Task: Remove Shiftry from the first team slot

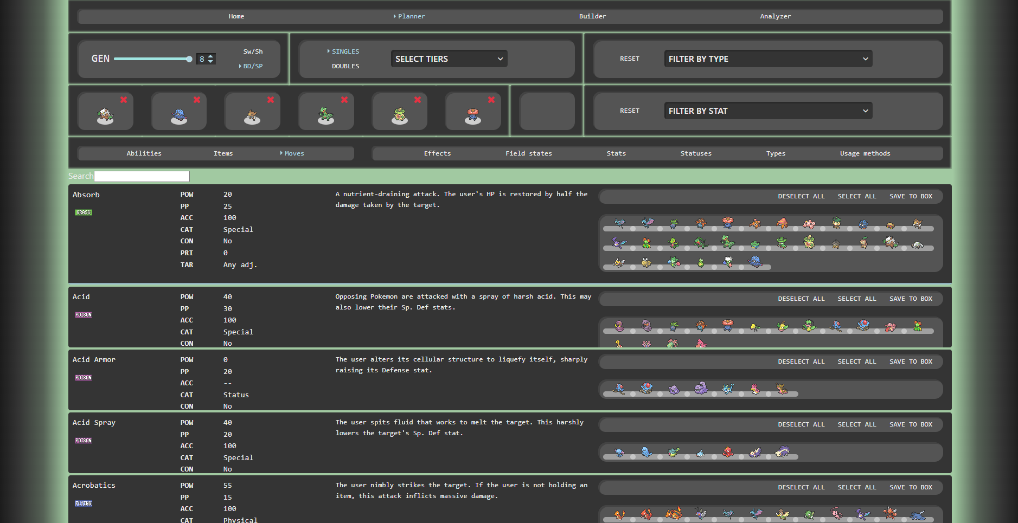Action: pyautogui.click(x=124, y=100)
